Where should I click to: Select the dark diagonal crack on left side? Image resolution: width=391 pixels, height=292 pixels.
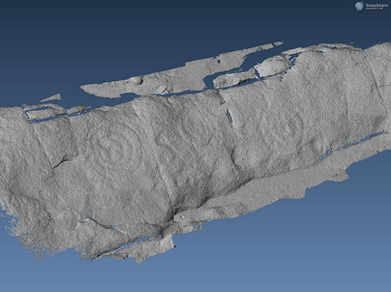point(63,160)
